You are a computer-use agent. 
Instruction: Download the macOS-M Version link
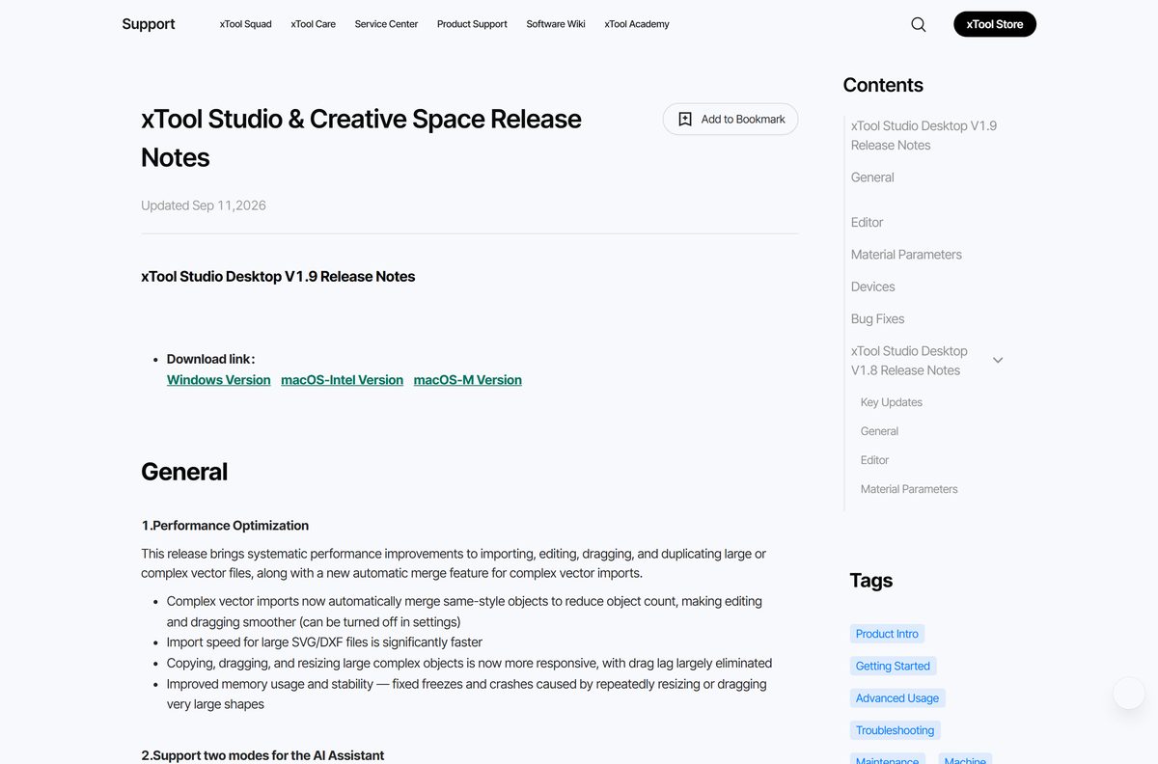coord(468,380)
